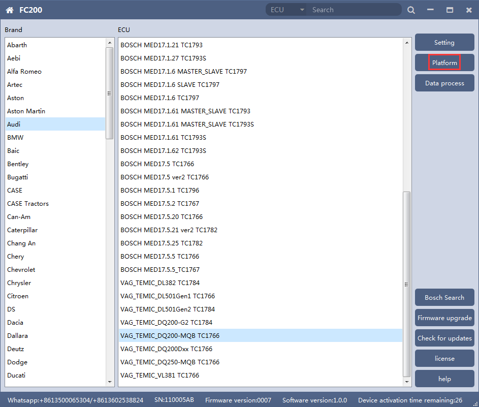Select BOSCH MED17.1.61 MASTER_SLAVE TC1793S

click(261, 124)
